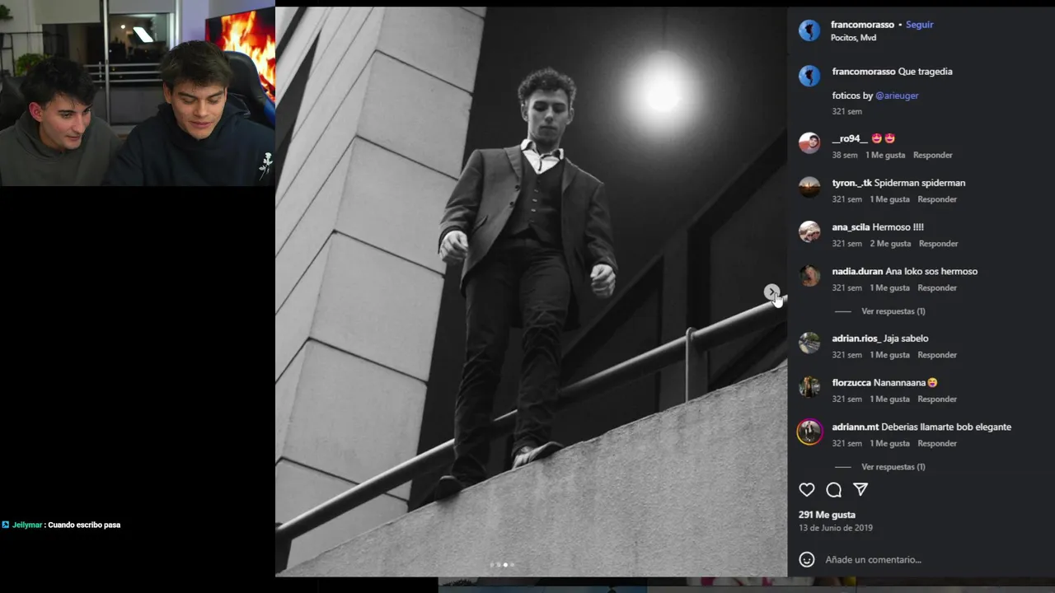Open comments with the speech bubble icon
This screenshot has width=1055, height=593.
point(833,490)
